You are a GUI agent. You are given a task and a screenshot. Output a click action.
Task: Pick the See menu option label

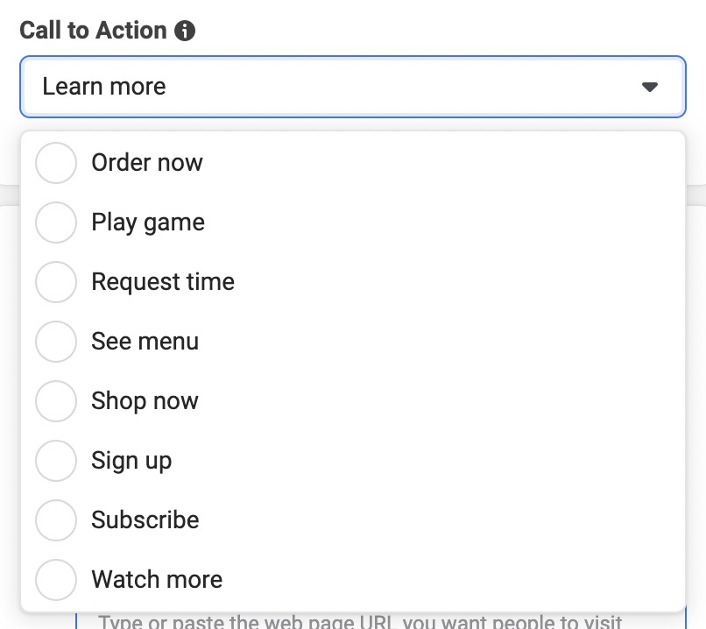[x=145, y=342]
